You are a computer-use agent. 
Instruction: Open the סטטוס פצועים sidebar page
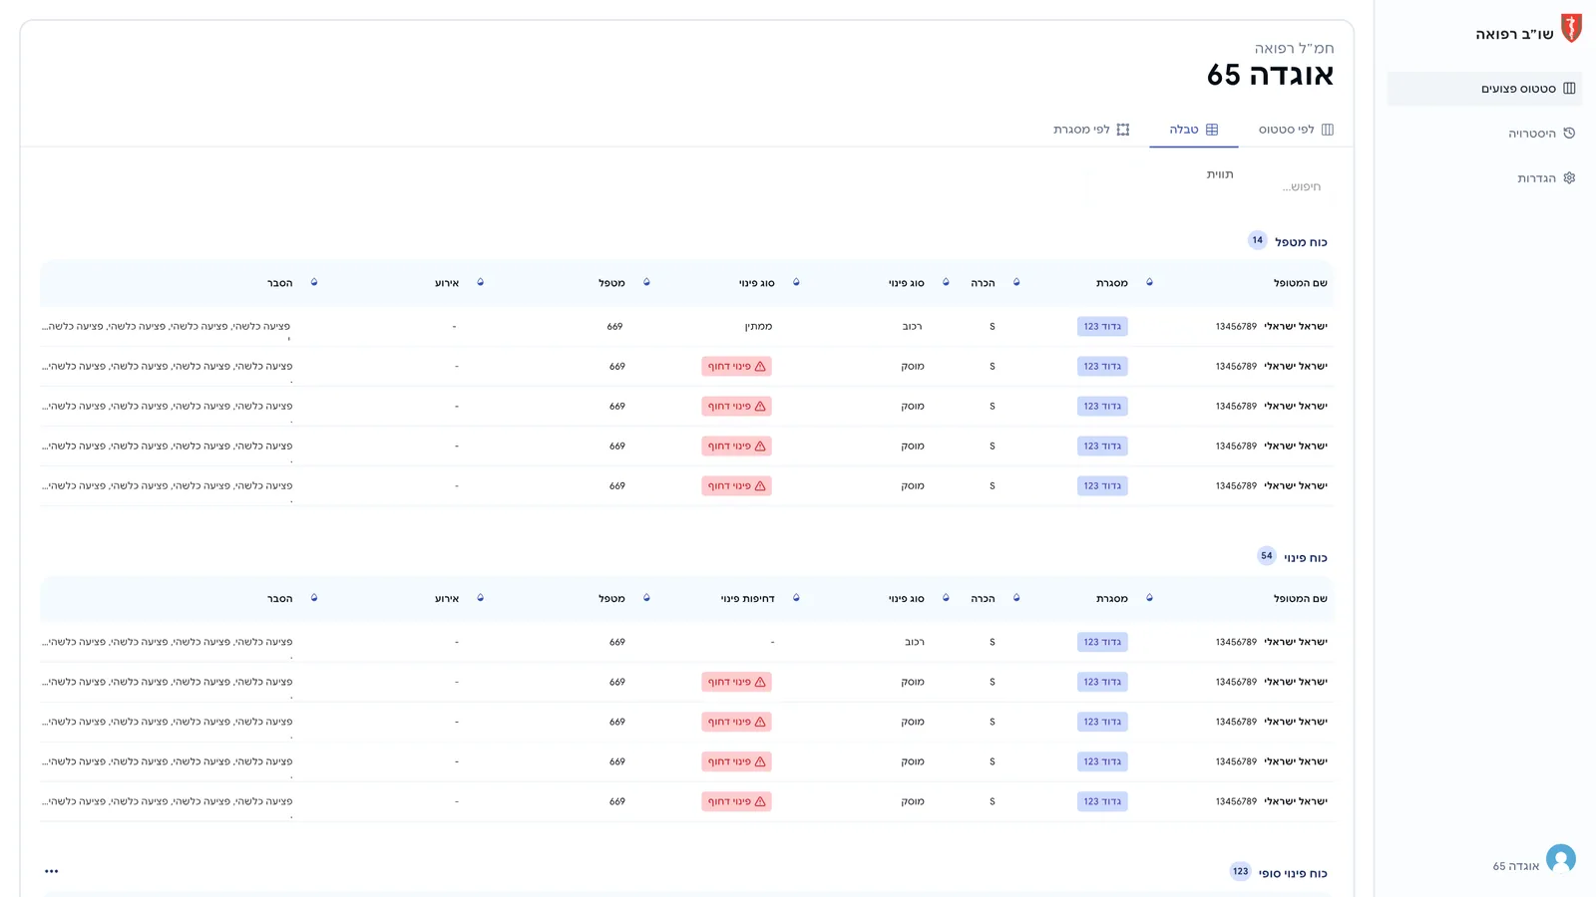[1484, 89]
